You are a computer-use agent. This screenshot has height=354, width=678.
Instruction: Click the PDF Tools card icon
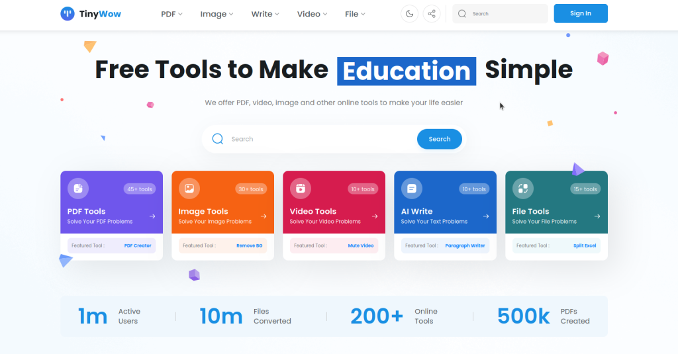pyautogui.click(x=78, y=189)
